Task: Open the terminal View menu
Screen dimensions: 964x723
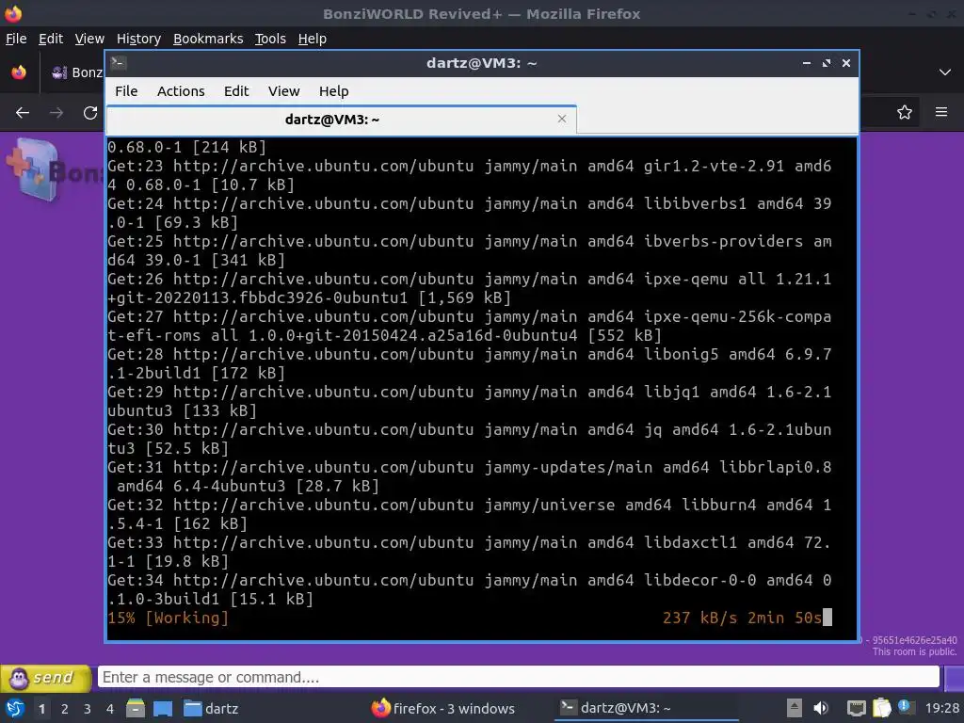Action: pos(283,91)
